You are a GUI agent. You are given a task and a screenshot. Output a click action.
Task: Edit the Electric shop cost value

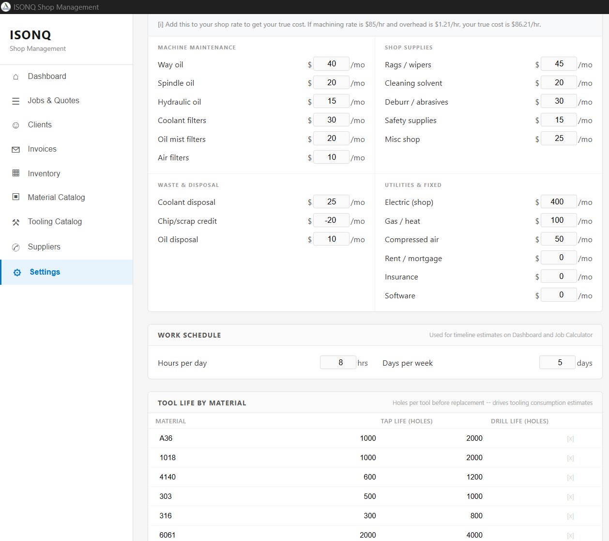click(x=559, y=201)
